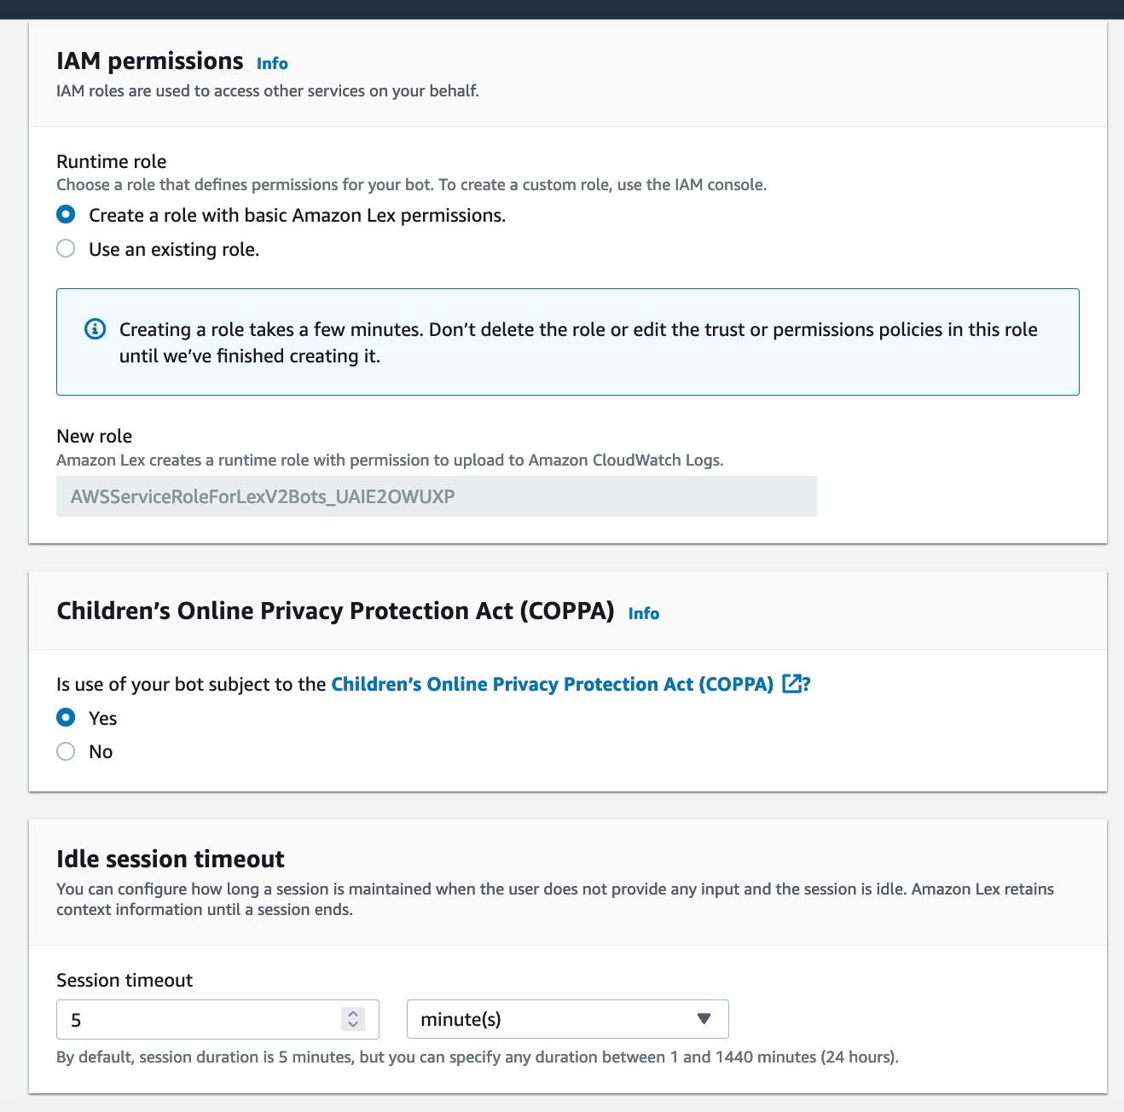Viewport: 1124px width, 1112px height.
Task: Click the 'Use an existing role.' label text
Action: [x=174, y=249]
